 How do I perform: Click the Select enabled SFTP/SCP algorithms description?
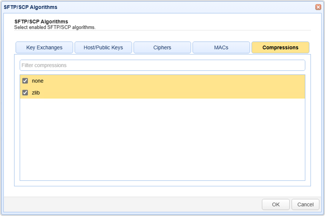coord(55,27)
